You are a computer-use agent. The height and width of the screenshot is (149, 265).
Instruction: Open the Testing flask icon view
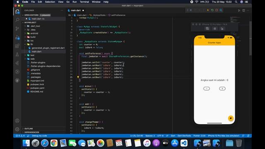tap(17, 54)
